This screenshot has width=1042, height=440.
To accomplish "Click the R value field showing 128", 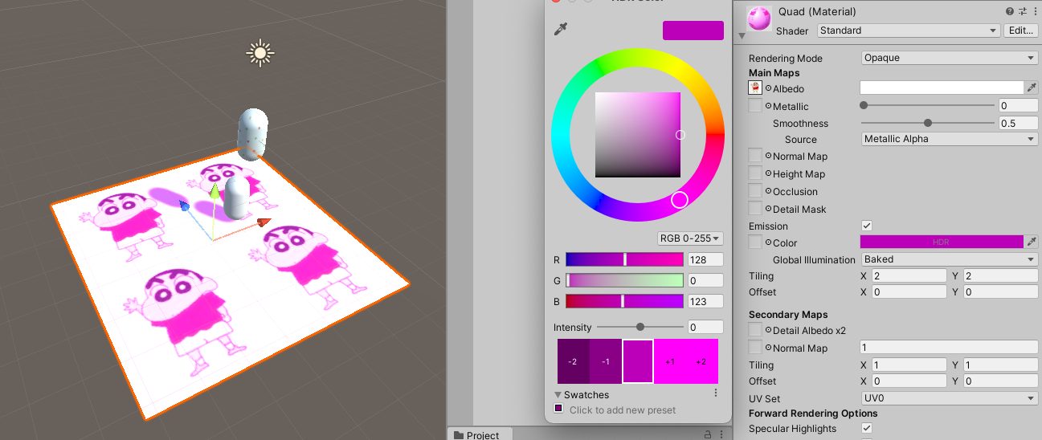I will coord(705,259).
